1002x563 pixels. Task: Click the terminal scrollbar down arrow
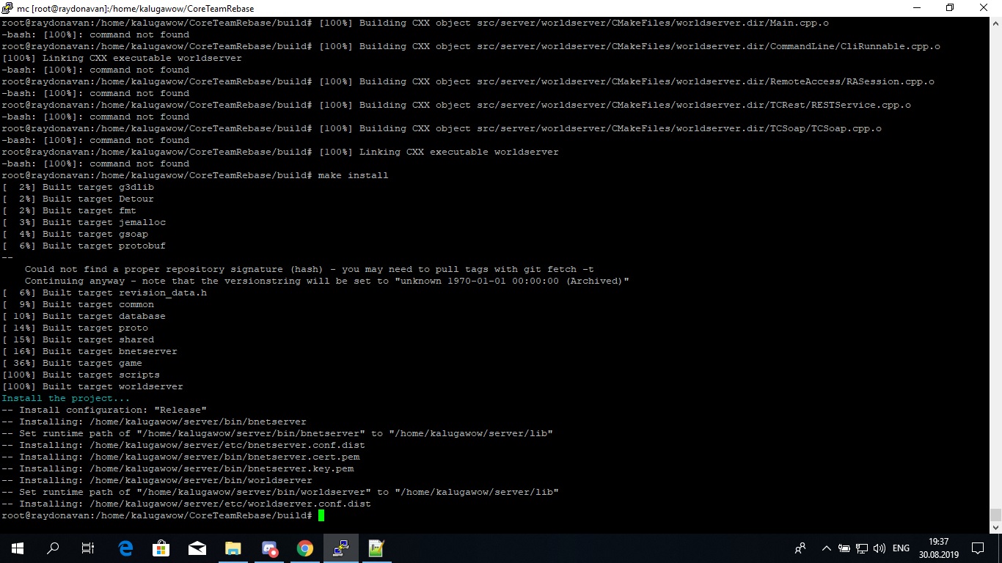[x=995, y=527]
